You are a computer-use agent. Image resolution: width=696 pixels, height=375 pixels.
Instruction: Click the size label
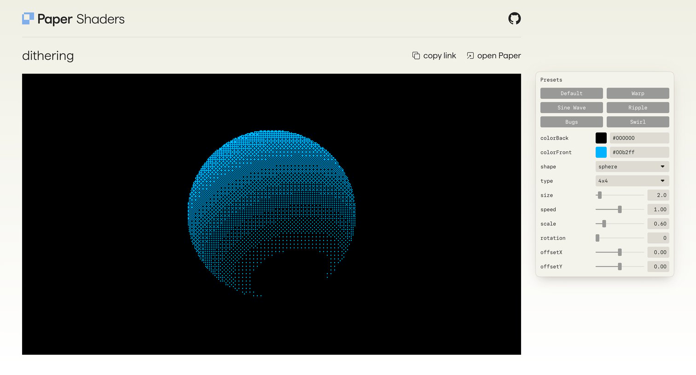pos(546,195)
